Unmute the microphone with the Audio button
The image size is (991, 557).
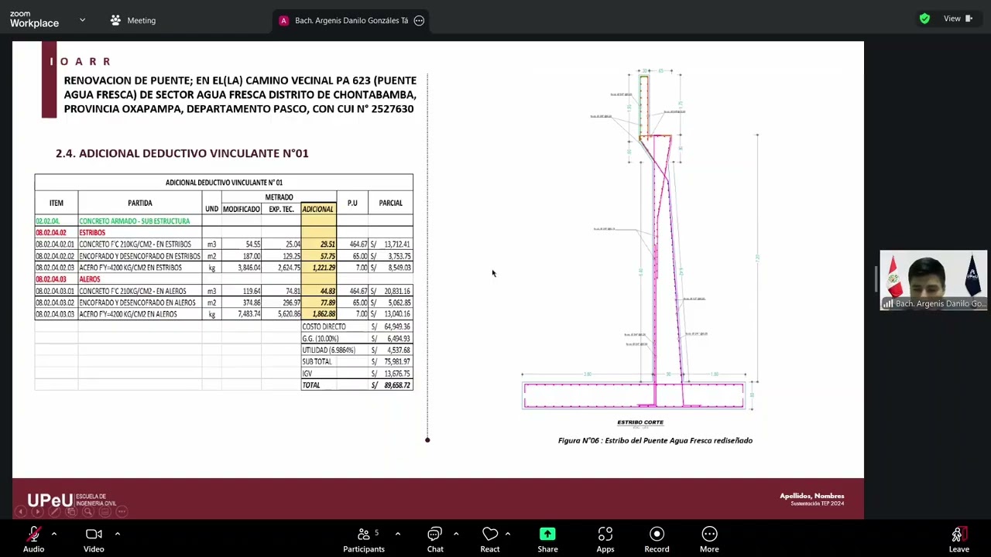click(x=33, y=539)
